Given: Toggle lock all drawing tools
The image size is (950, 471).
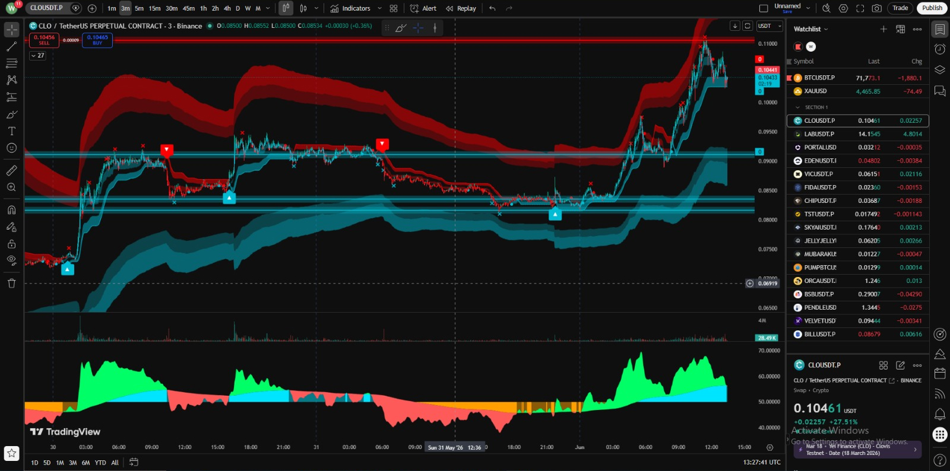Looking at the screenshot, I should pos(11,243).
